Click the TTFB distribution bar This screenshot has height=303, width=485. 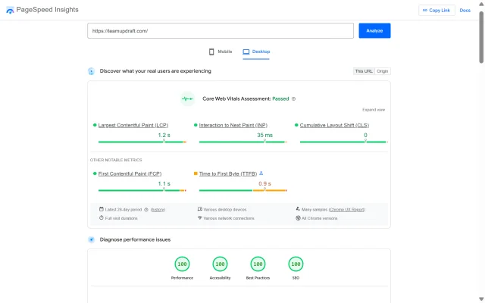tap(243, 190)
